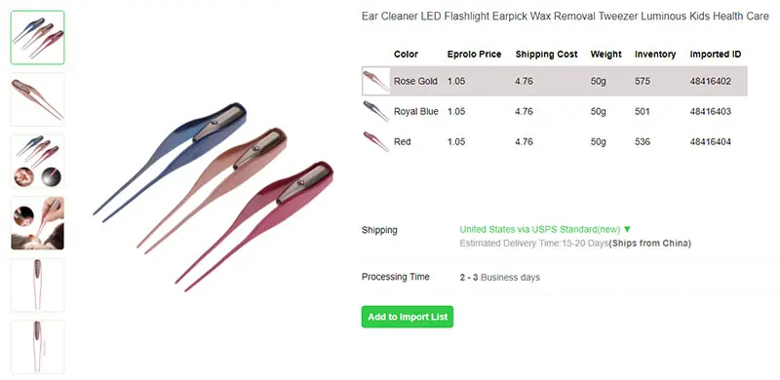
Task: Open first thumbnail with three tweezers
Action: (37, 37)
